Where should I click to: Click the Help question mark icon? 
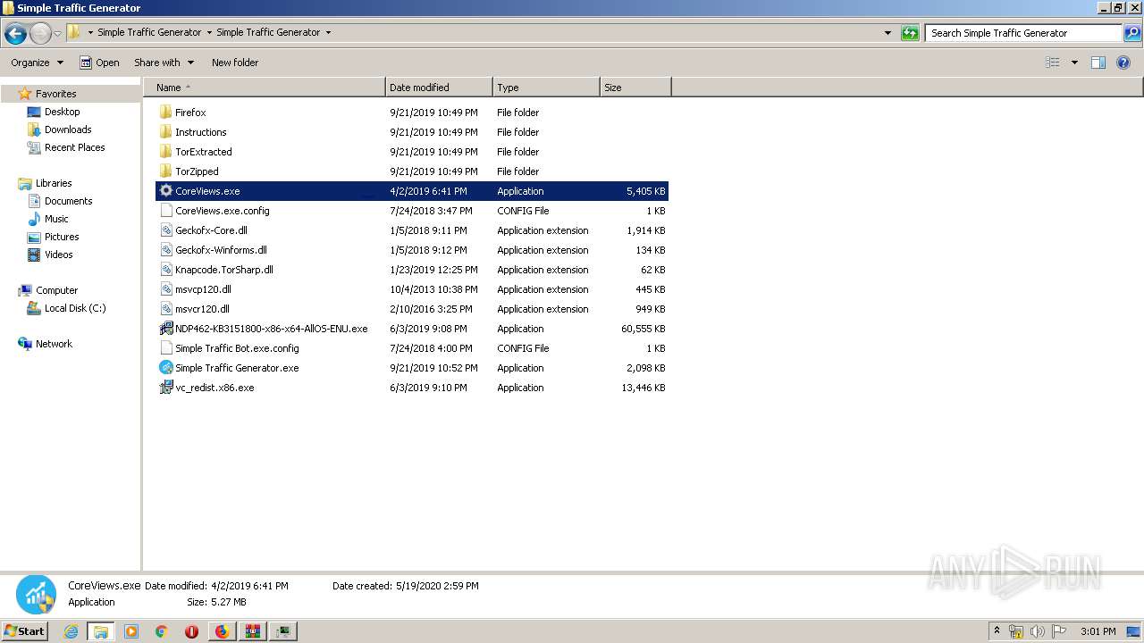(1123, 63)
